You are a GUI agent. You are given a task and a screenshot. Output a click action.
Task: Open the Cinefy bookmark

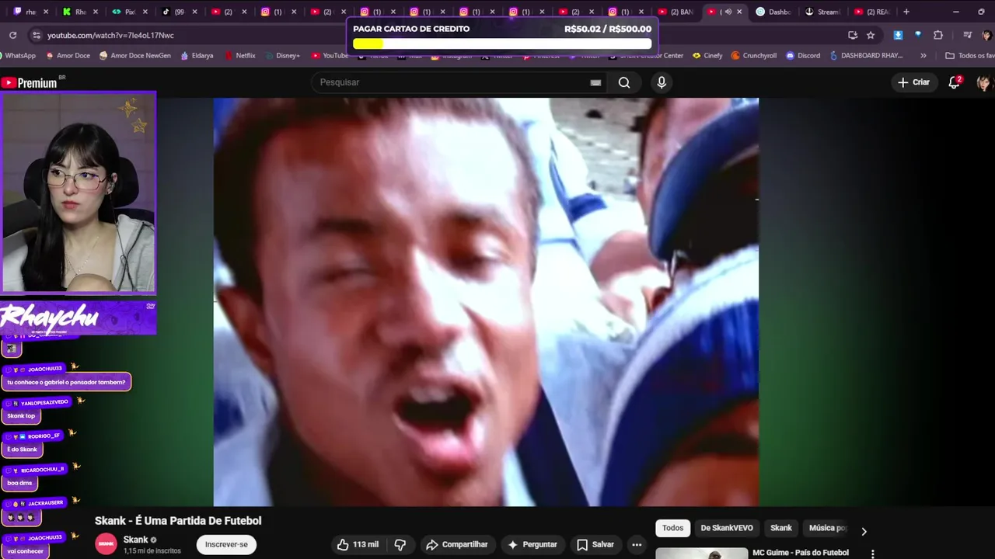coord(707,56)
